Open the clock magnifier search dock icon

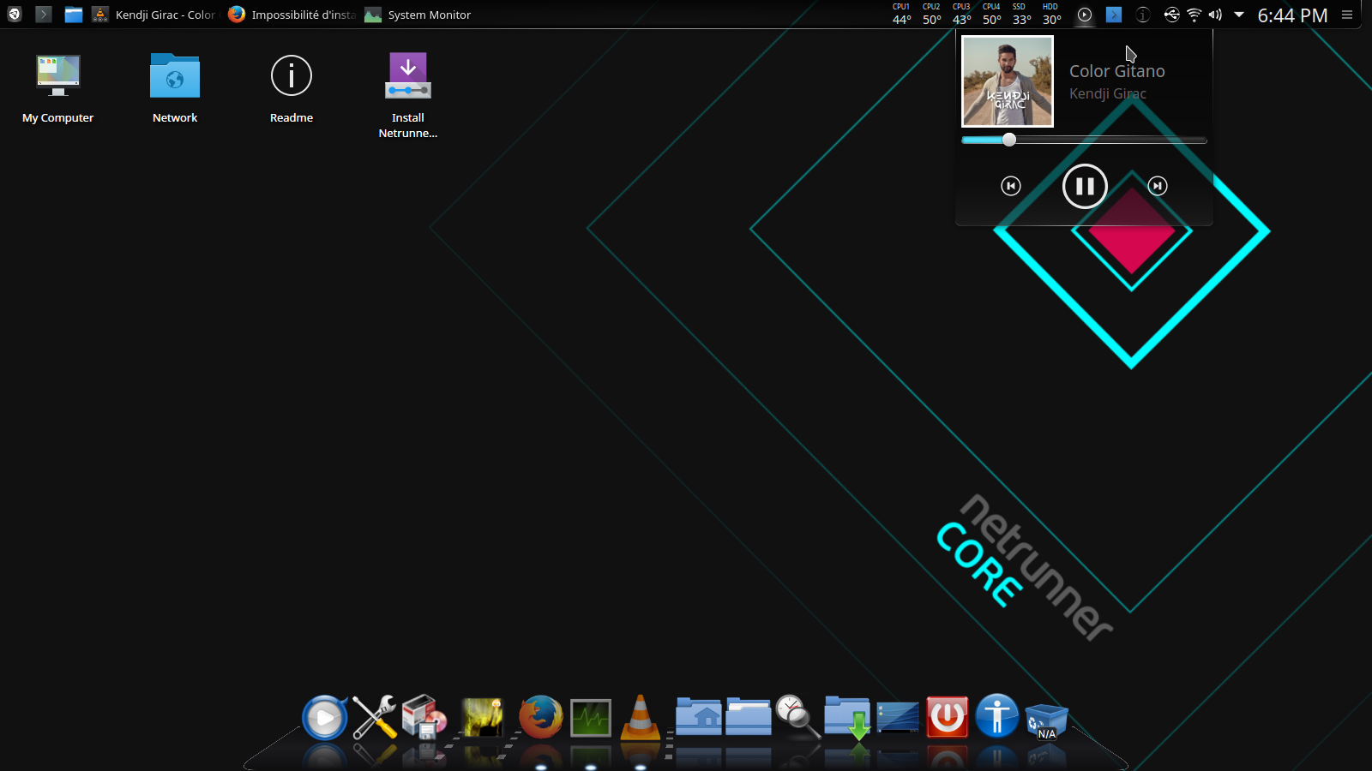pyautogui.click(x=798, y=717)
